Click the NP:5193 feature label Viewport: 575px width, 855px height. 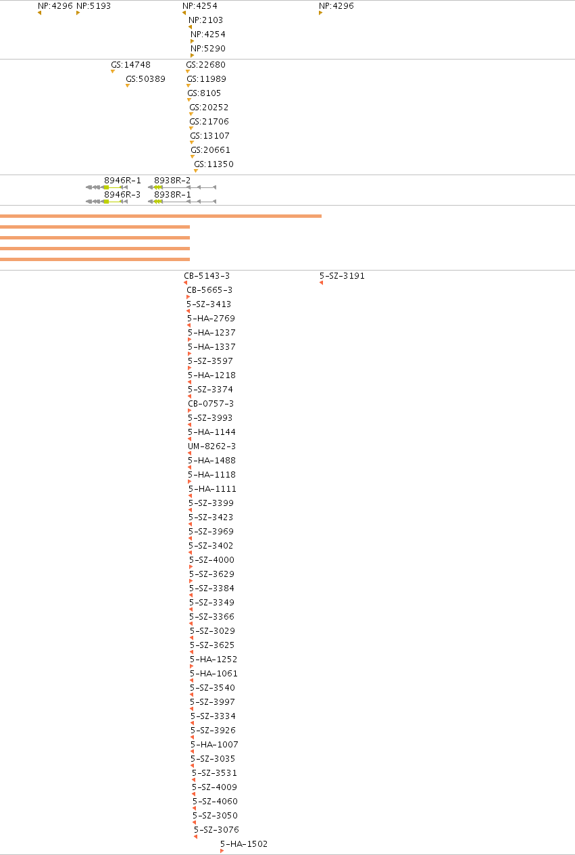click(x=93, y=6)
